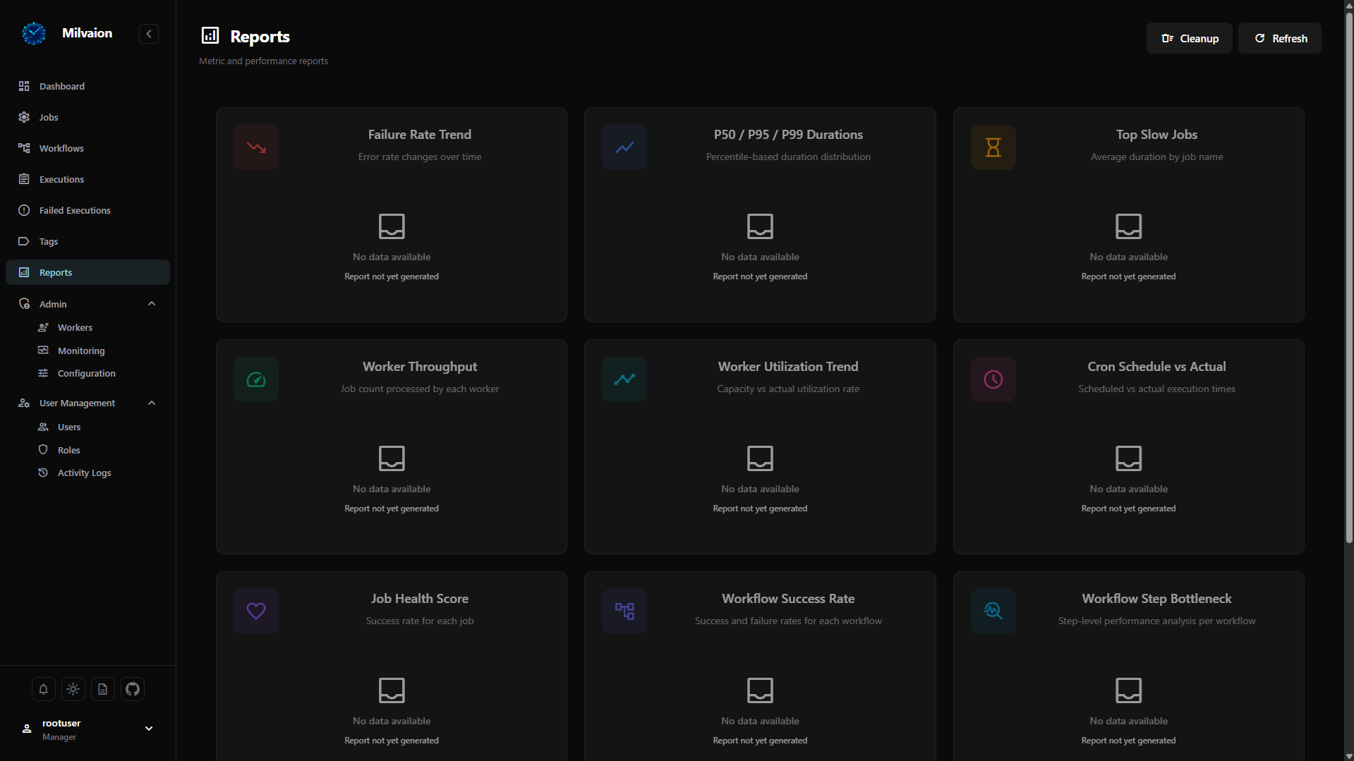1354x761 pixels.
Task: Open the Worker Utilization Trend title
Action: tap(788, 367)
